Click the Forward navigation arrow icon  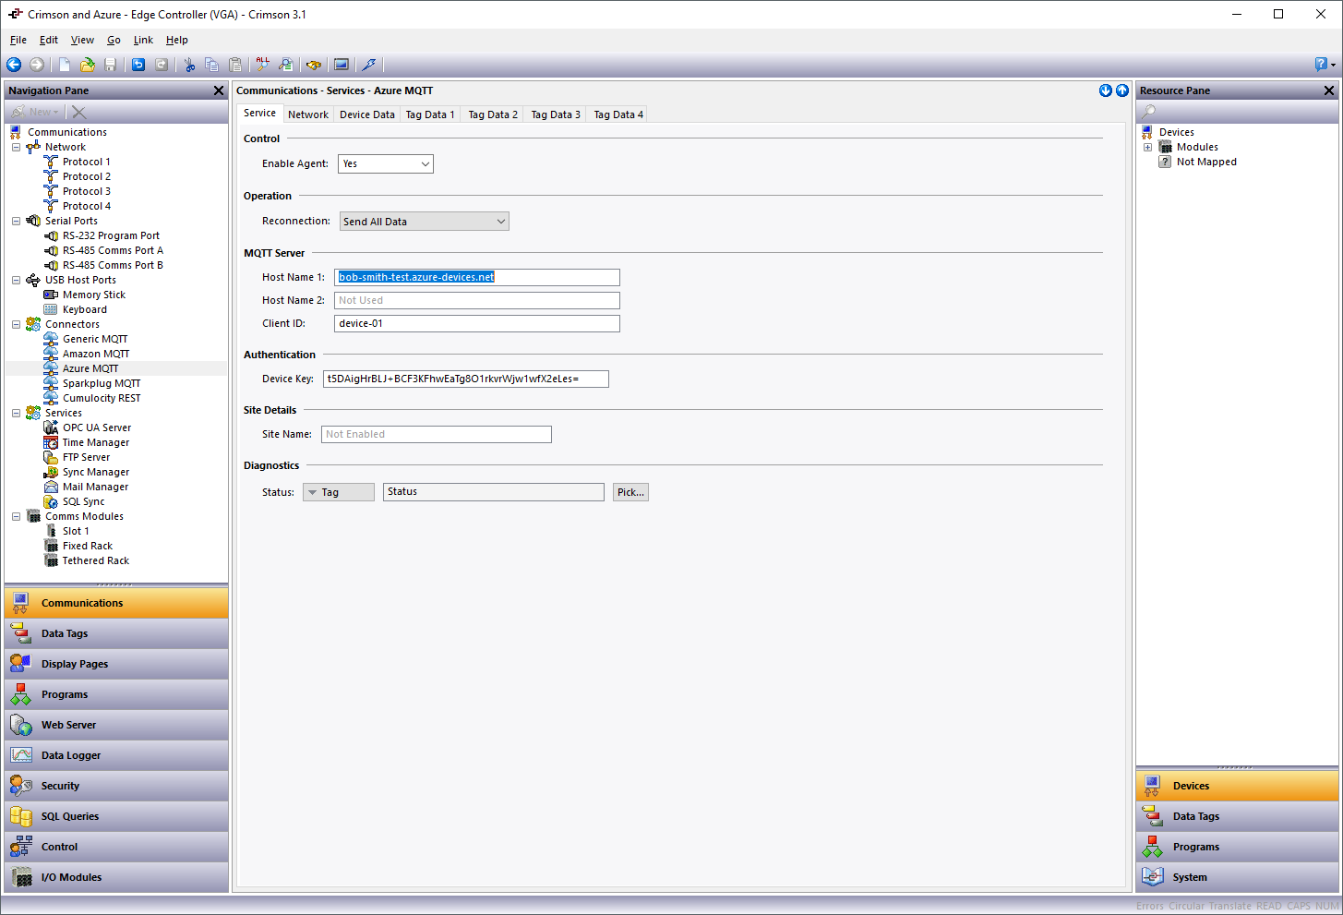37,65
